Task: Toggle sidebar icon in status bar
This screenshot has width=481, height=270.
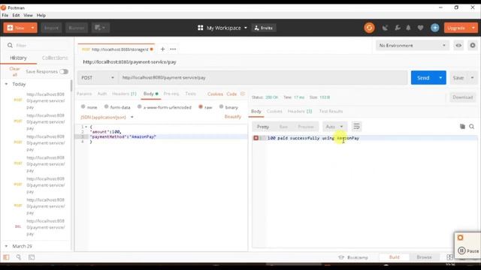Action: (x=6, y=257)
